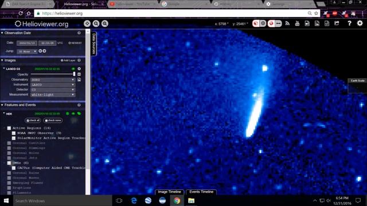Click Images section help icon
Viewport: 367px width, 206px height.
pos(79,60)
